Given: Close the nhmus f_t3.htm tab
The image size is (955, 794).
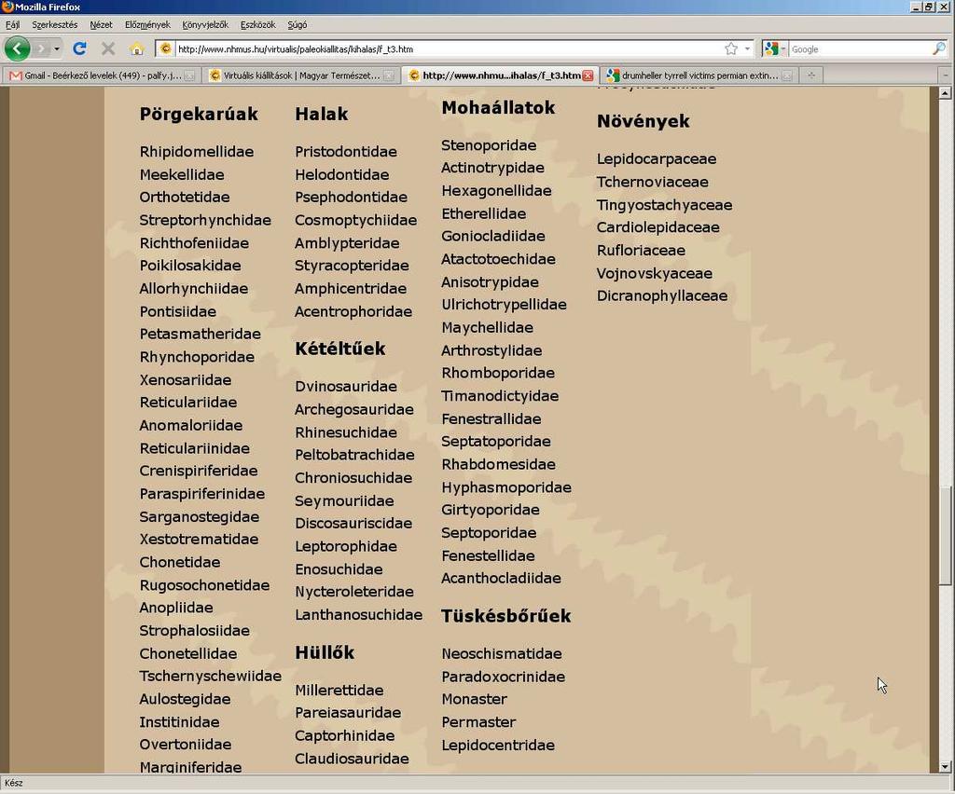Looking at the screenshot, I should click(x=588, y=75).
